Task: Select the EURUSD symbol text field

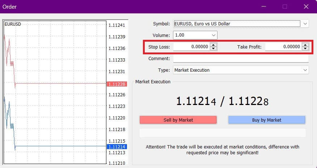Action: coord(237,24)
